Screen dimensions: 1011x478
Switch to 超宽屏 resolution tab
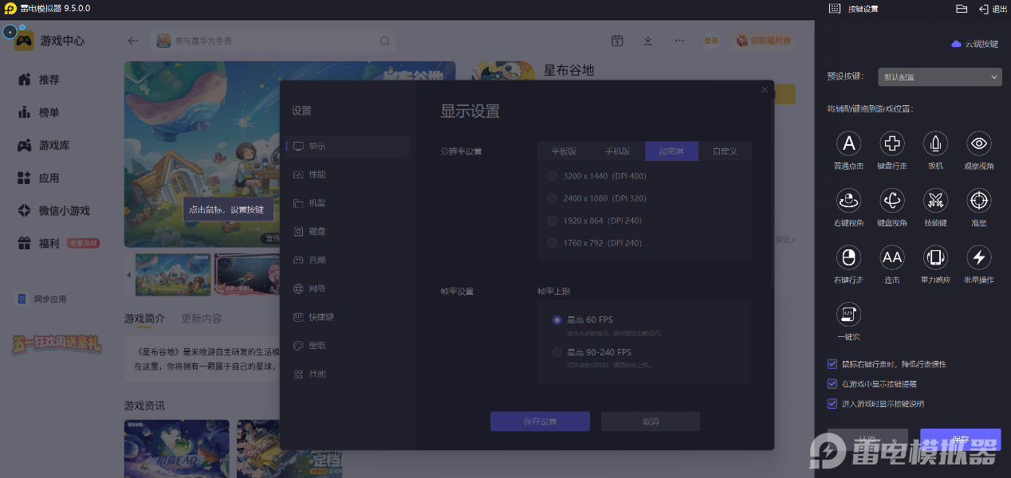click(x=671, y=151)
